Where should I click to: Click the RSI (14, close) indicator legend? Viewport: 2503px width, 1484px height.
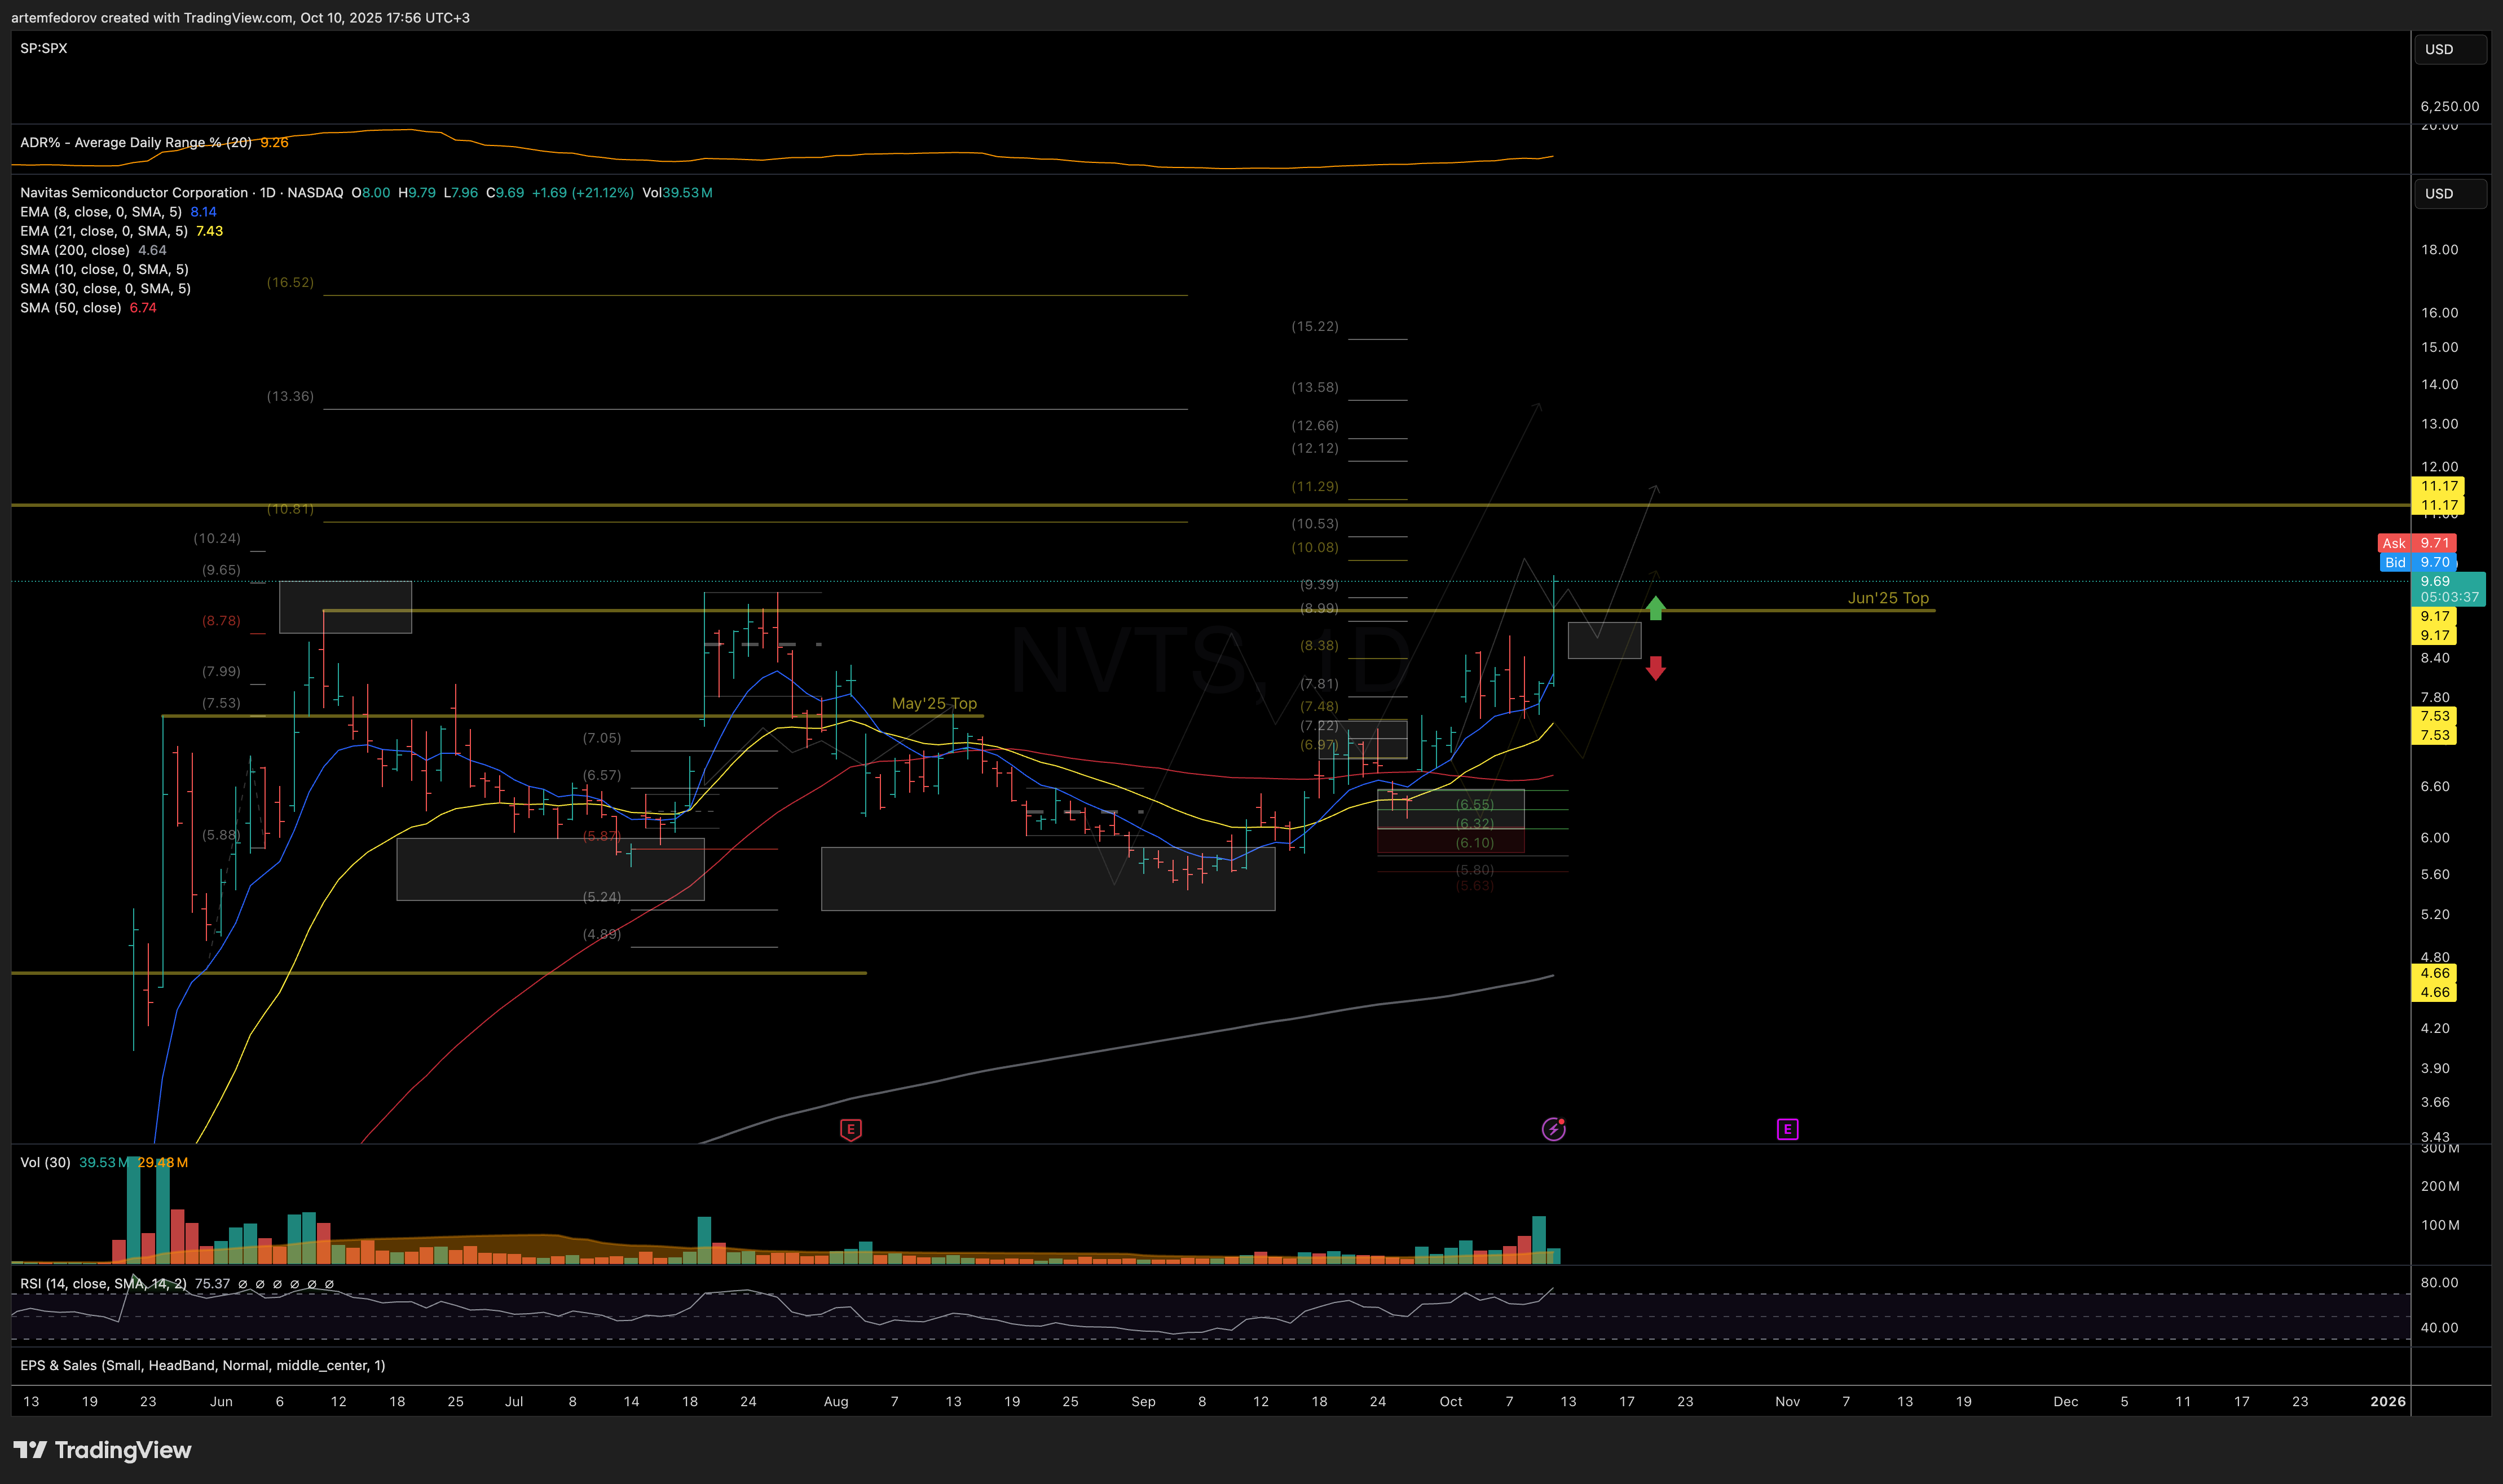pyautogui.click(x=103, y=1283)
